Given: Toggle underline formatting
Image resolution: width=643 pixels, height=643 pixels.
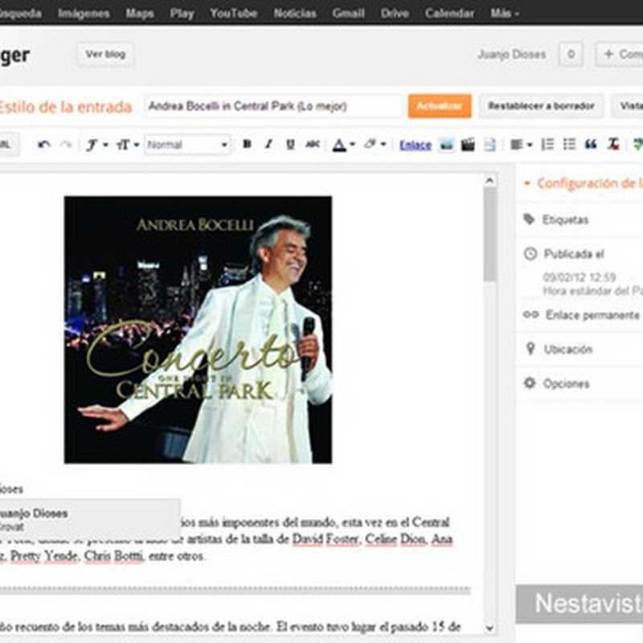Looking at the screenshot, I should pos(290,145).
